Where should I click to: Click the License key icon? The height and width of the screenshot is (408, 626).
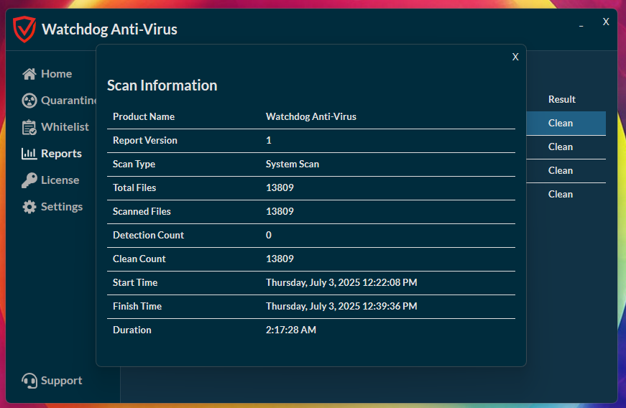point(29,180)
